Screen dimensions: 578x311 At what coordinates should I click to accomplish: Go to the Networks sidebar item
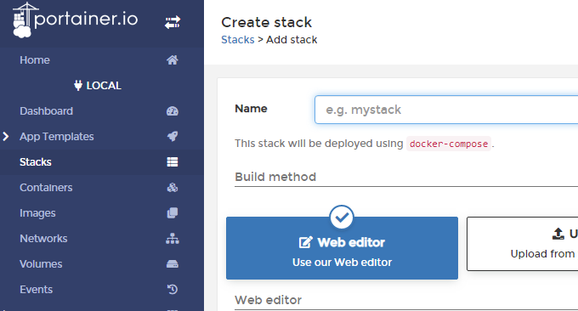43,239
